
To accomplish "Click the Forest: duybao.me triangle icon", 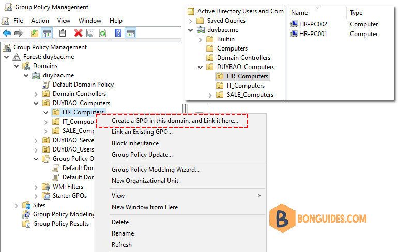I will click(x=17, y=57).
